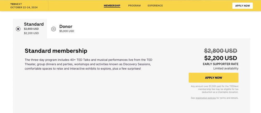Click the October 22-24, 2024 date text
This screenshot has height=113, width=261.
click(x=24, y=8)
